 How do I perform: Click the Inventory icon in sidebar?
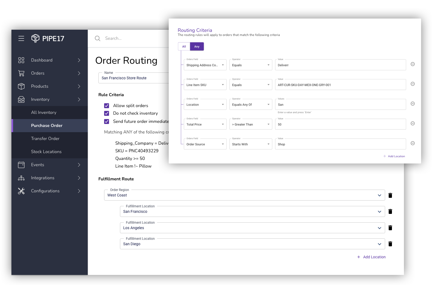tap(21, 99)
